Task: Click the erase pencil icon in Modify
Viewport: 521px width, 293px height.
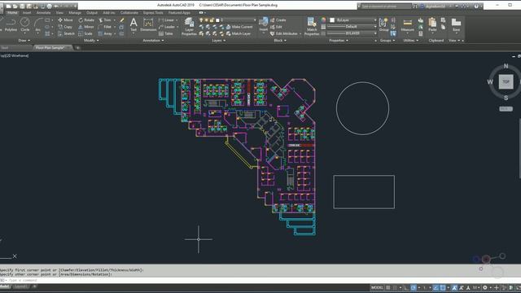Action: tap(122, 20)
